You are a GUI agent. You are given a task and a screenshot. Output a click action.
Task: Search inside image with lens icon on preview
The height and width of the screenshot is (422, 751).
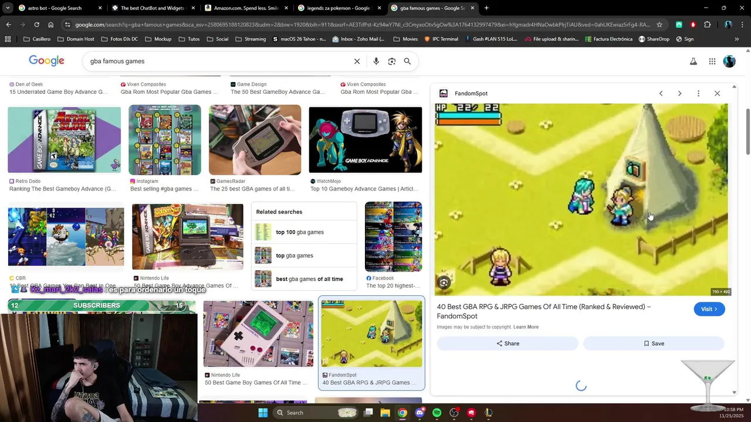pyautogui.click(x=444, y=283)
